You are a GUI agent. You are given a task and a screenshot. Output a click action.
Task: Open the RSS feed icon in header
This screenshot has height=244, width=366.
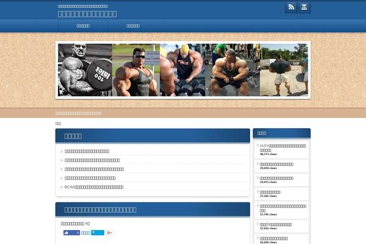pyautogui.click(x=292, y=7)
